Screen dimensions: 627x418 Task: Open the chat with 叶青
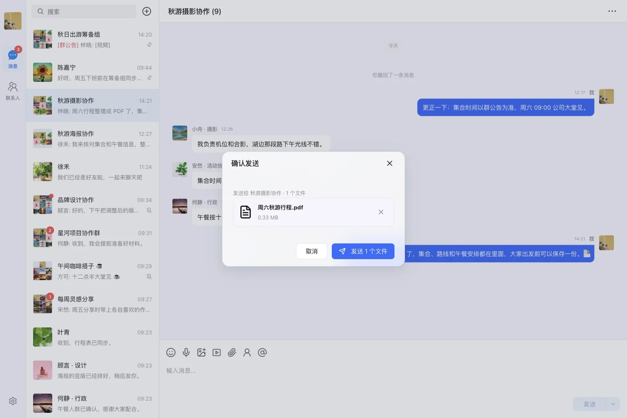pos(92,337)
